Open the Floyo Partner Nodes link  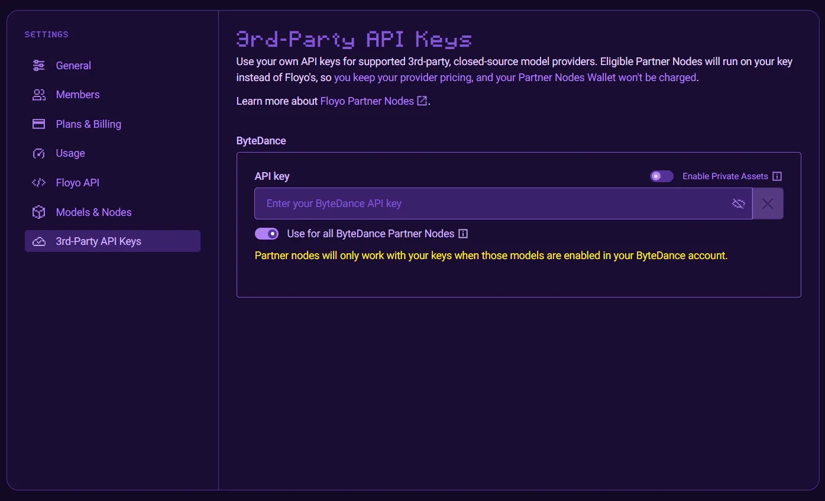pyautogui.click(x=373, y=101)
